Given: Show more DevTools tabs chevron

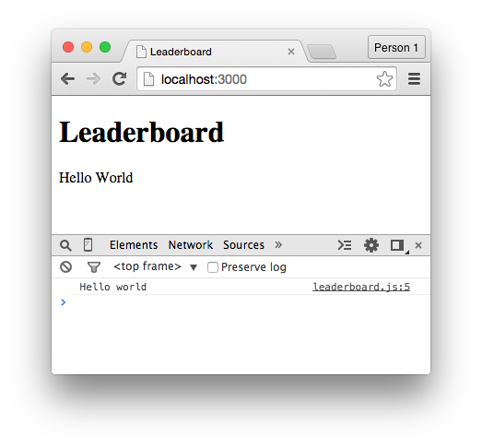Looking at the screenshot, I should pyautogui.click(x=278, y=245).
